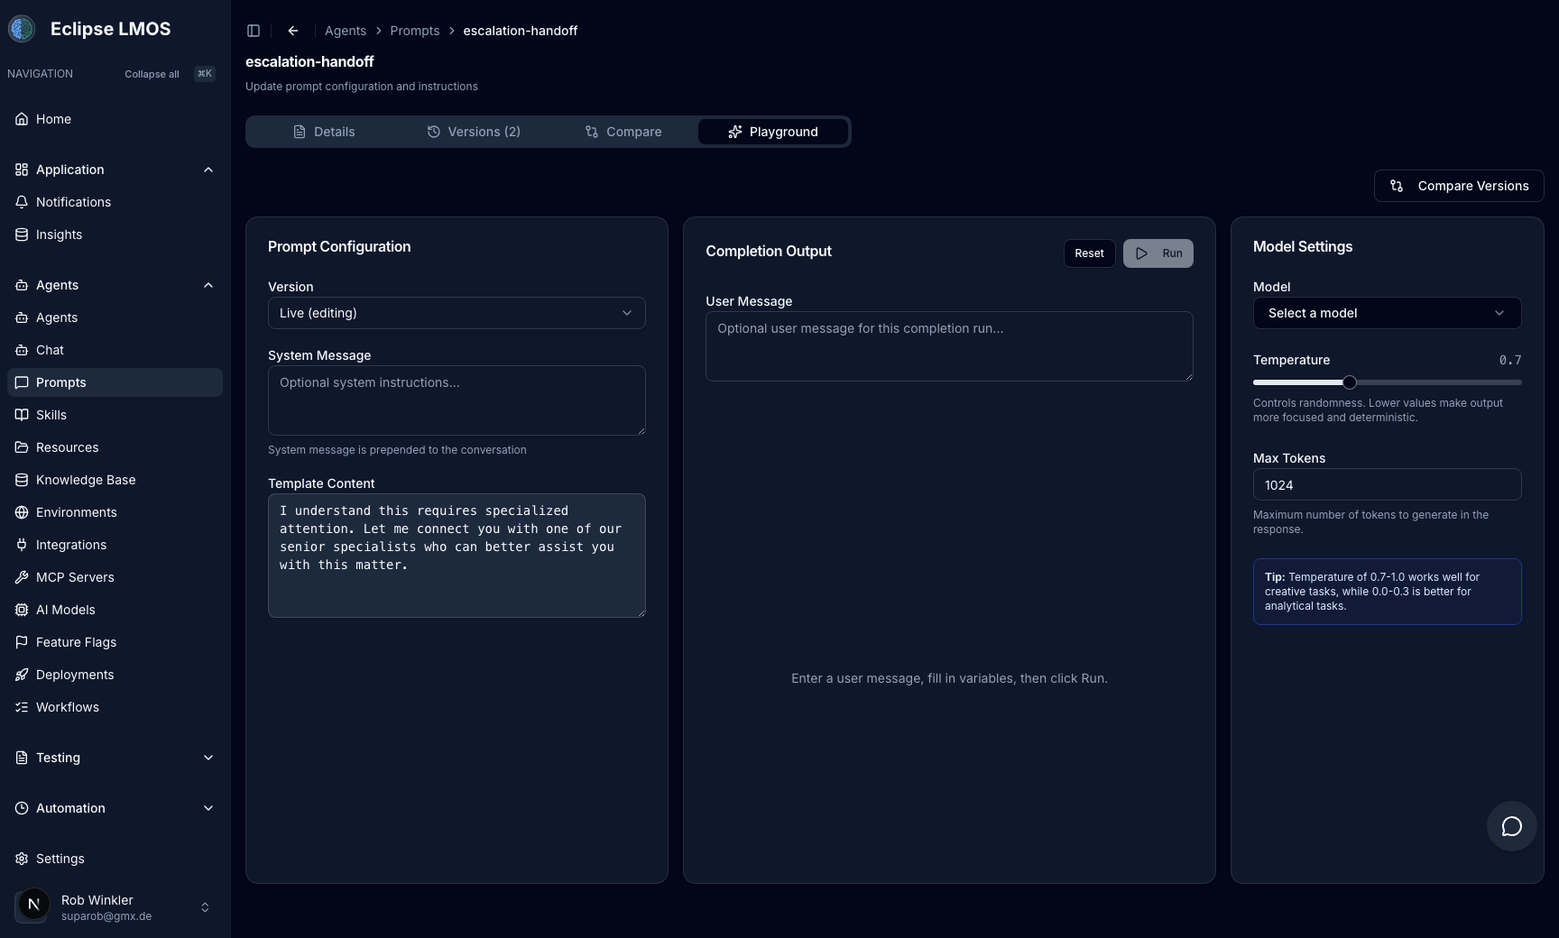Open Workflows in the sidebar
Image resolution: width=1559 pixels, height=938 pixels.
pos(115,707)
